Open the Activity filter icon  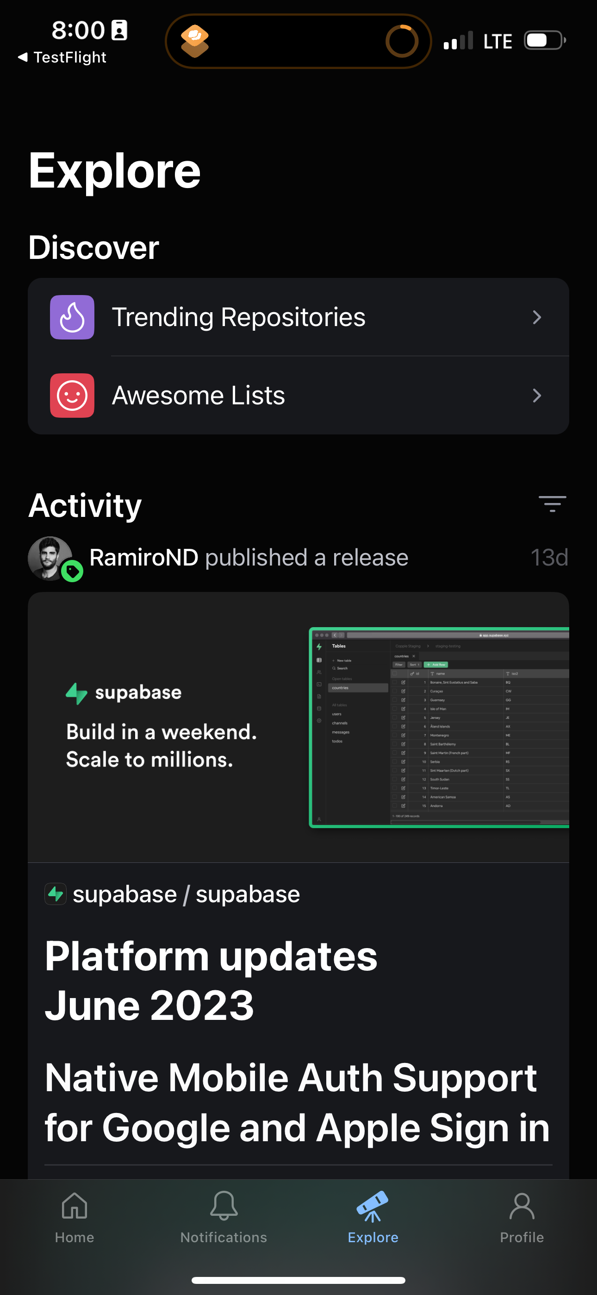tap(552, 504)
